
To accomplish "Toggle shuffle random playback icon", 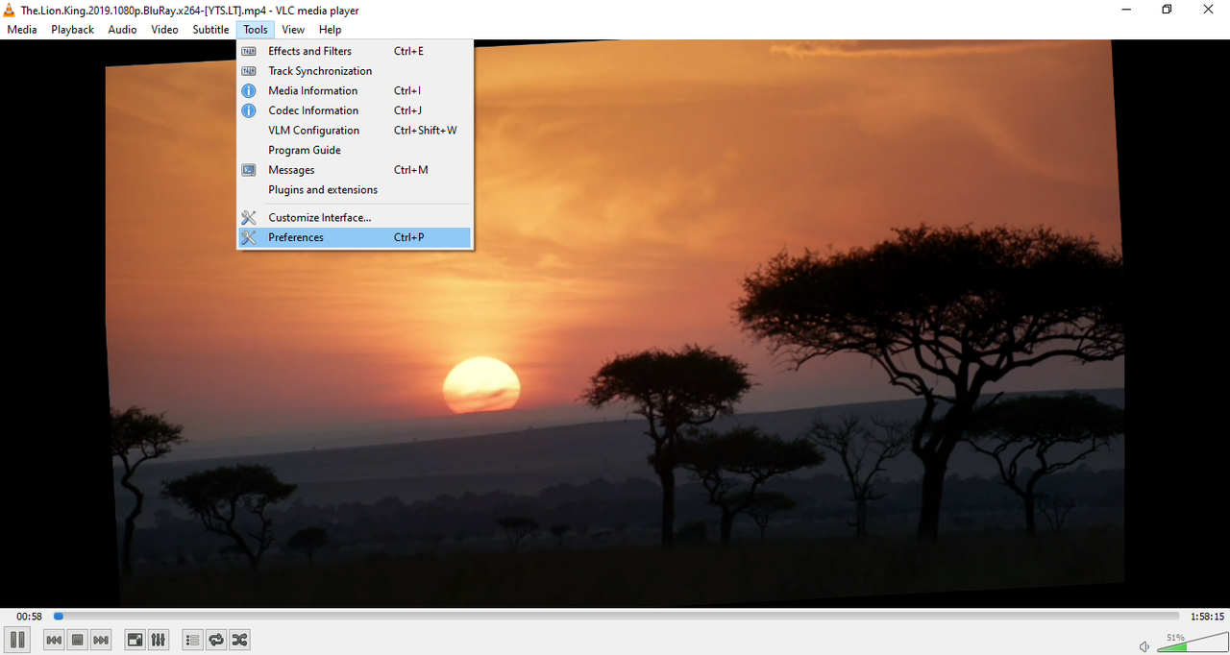I will click(239, 640).
